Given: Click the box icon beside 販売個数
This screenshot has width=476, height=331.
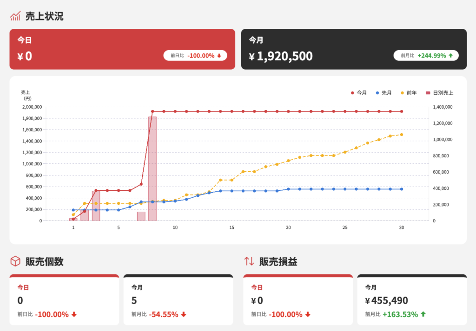Looking at the screenshot, I should coord(15,261).
